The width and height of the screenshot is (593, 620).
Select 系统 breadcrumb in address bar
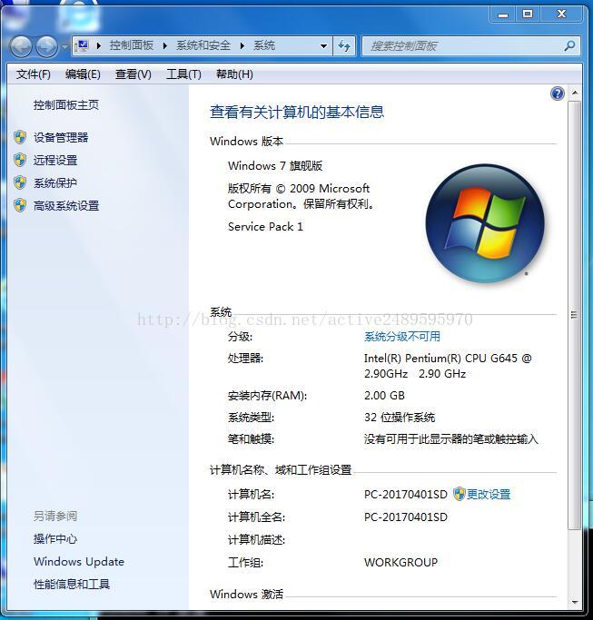click(x=264, y=45)
